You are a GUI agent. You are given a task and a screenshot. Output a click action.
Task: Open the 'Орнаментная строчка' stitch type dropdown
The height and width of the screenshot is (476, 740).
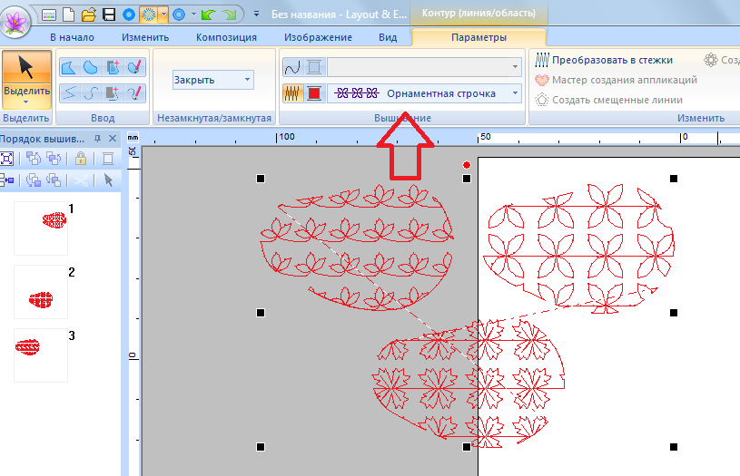click(x=424, y=93)
